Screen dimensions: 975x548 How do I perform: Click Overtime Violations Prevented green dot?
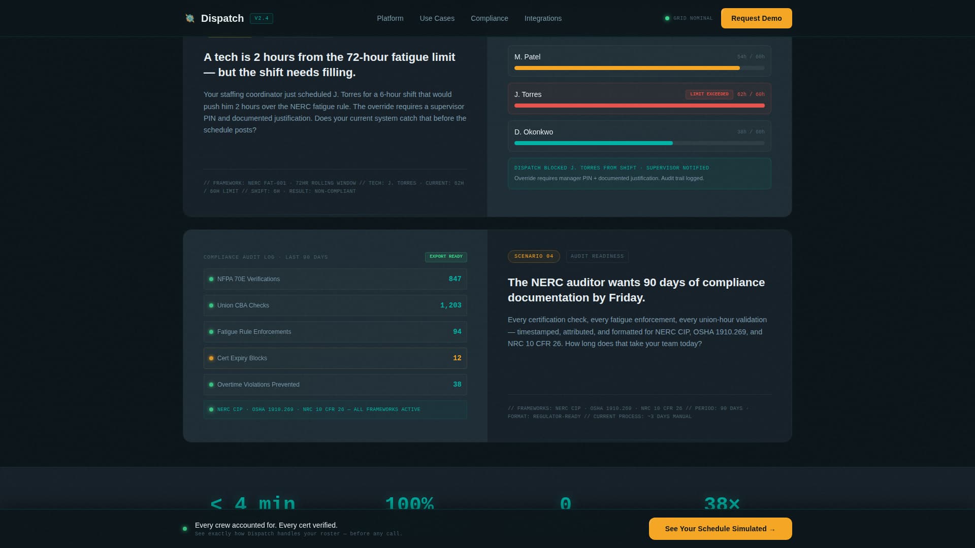pos(211,385)
